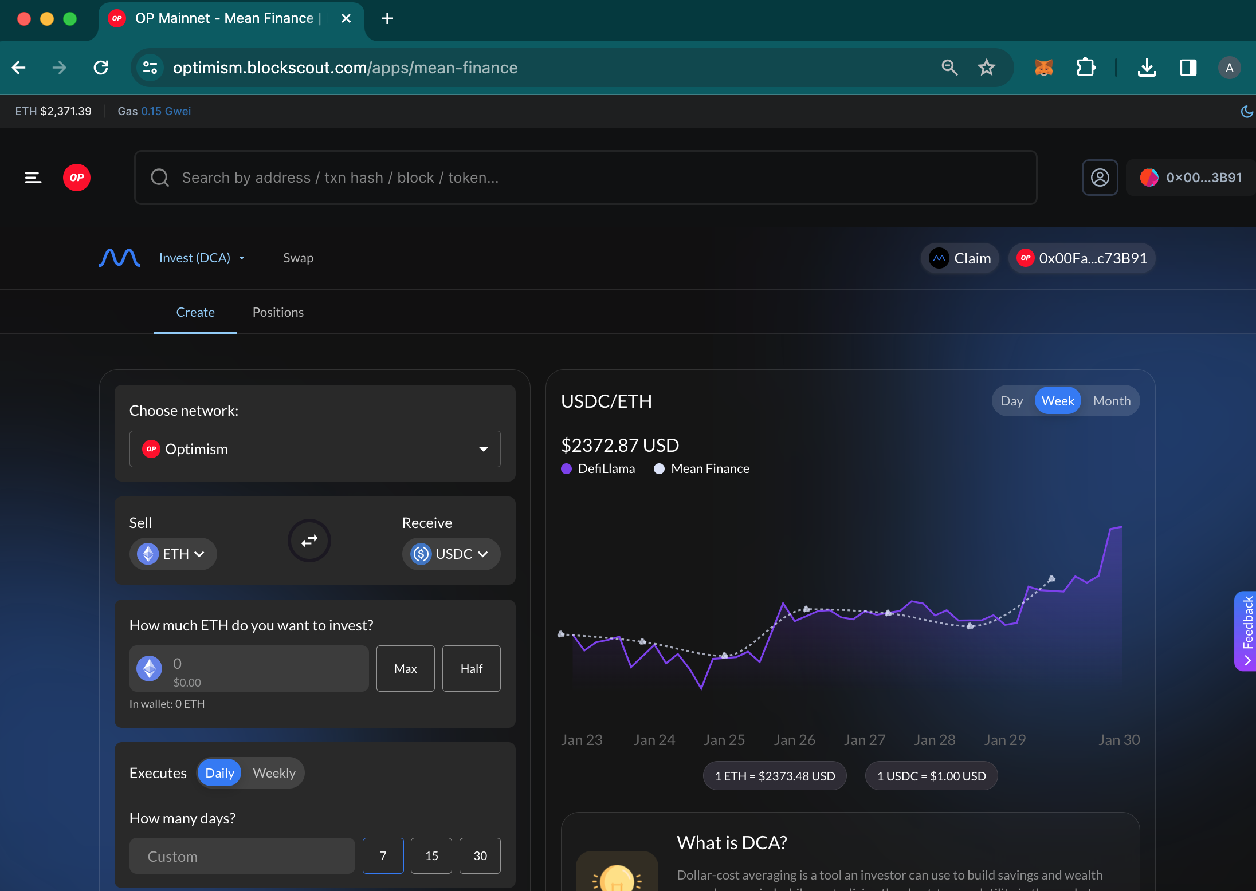
Task: Switch to the Positions tab
Action: pos(278,312)
